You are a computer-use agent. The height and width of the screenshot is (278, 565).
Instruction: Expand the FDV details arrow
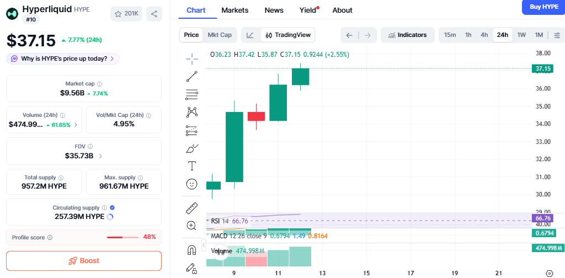pos(100,156)
